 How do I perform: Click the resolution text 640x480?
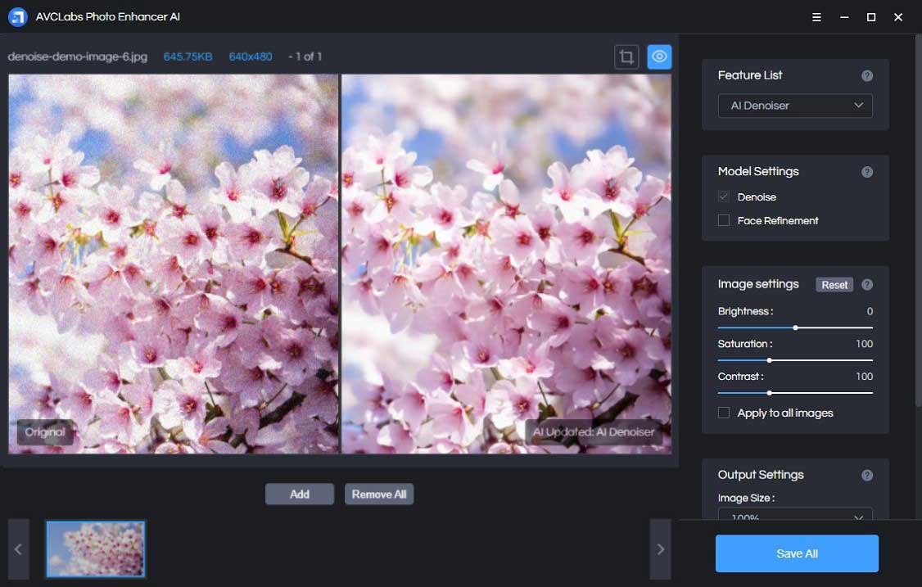click(251, 57)
